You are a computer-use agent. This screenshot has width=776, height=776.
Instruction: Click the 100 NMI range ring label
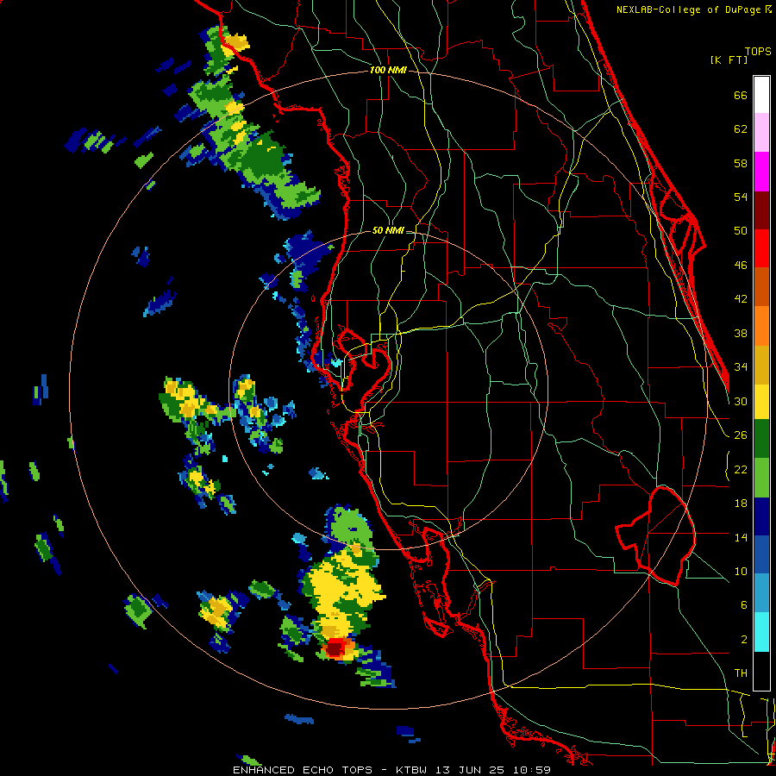tap(388, 71)
